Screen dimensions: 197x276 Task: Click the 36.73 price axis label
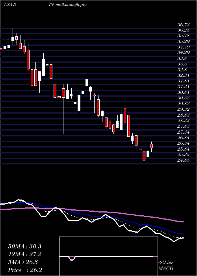coord(183,24)
